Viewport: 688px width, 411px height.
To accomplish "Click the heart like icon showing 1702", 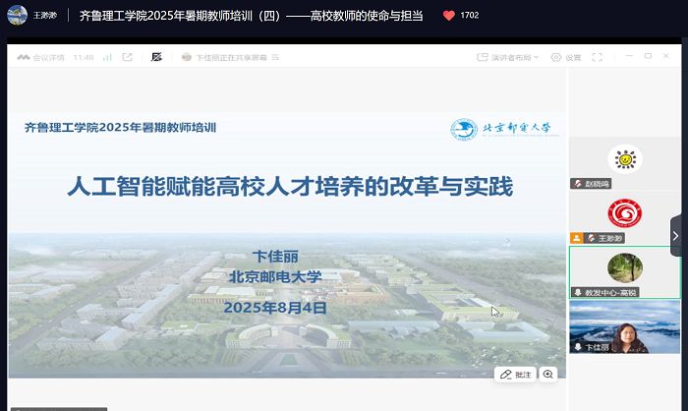I will click(449, 16).
